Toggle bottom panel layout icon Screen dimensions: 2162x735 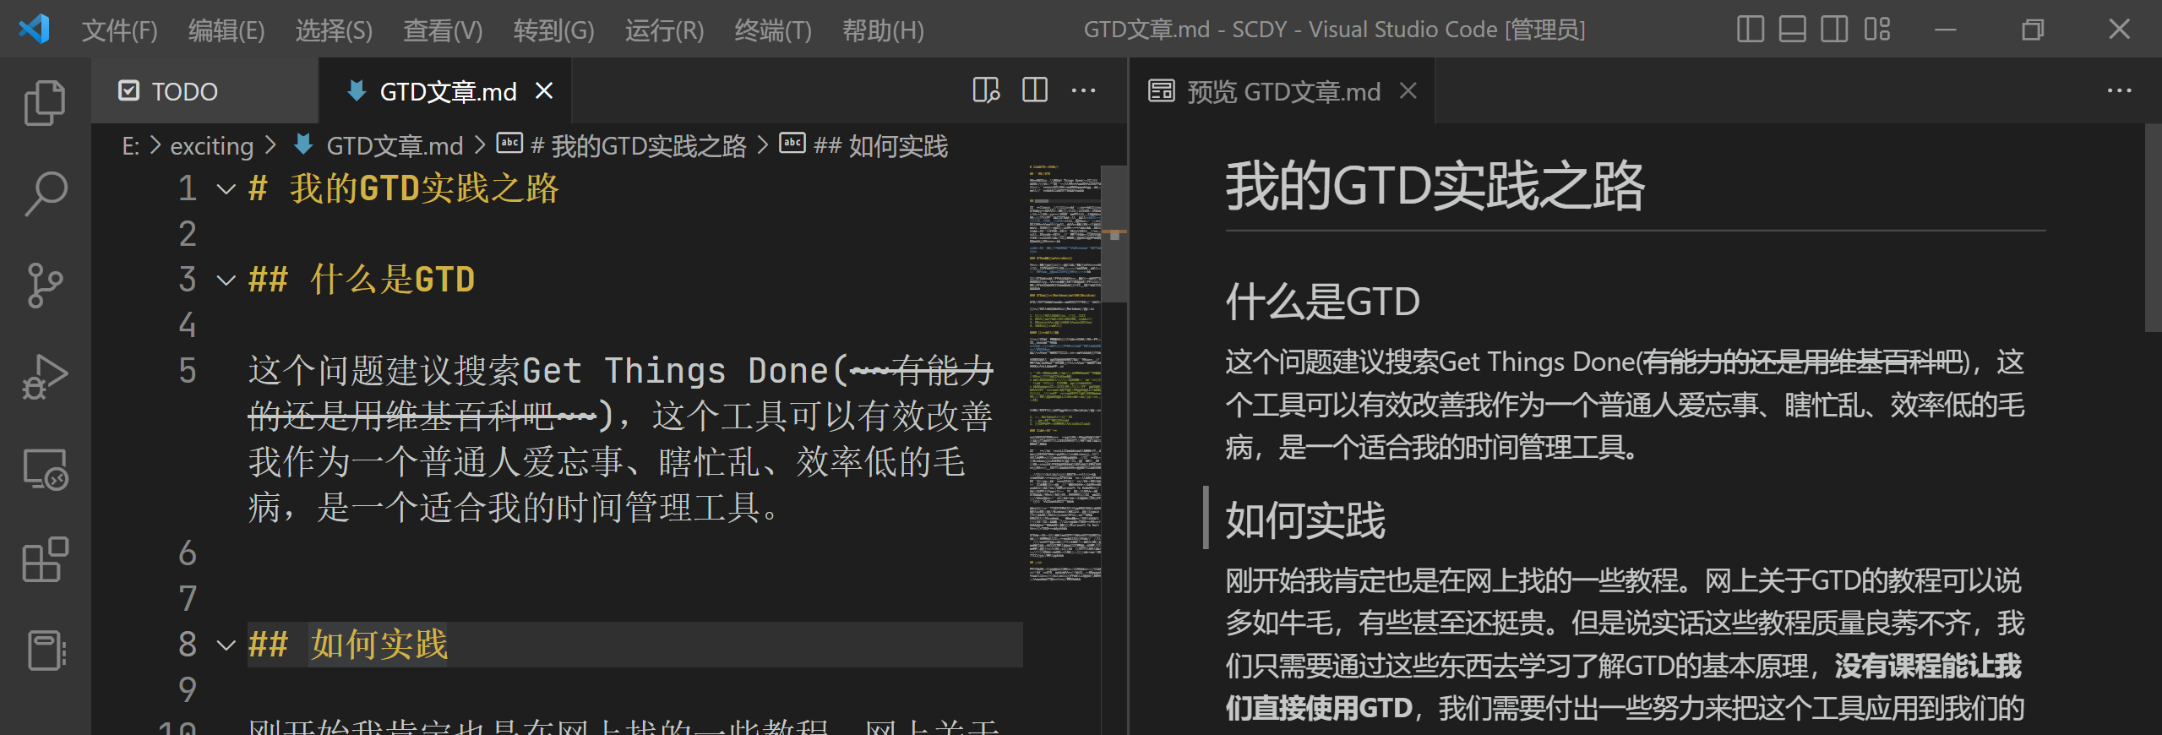coord(1793,30)
